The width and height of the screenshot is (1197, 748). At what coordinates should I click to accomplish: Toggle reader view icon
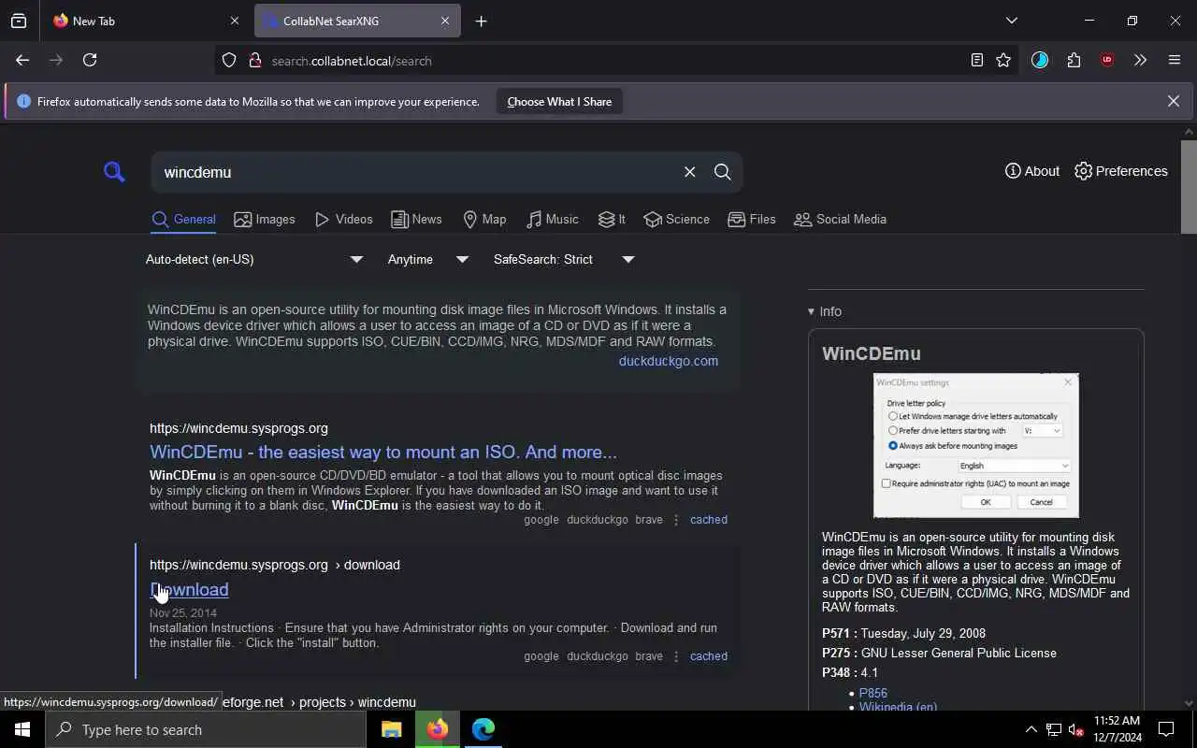(x=976, y=60)
